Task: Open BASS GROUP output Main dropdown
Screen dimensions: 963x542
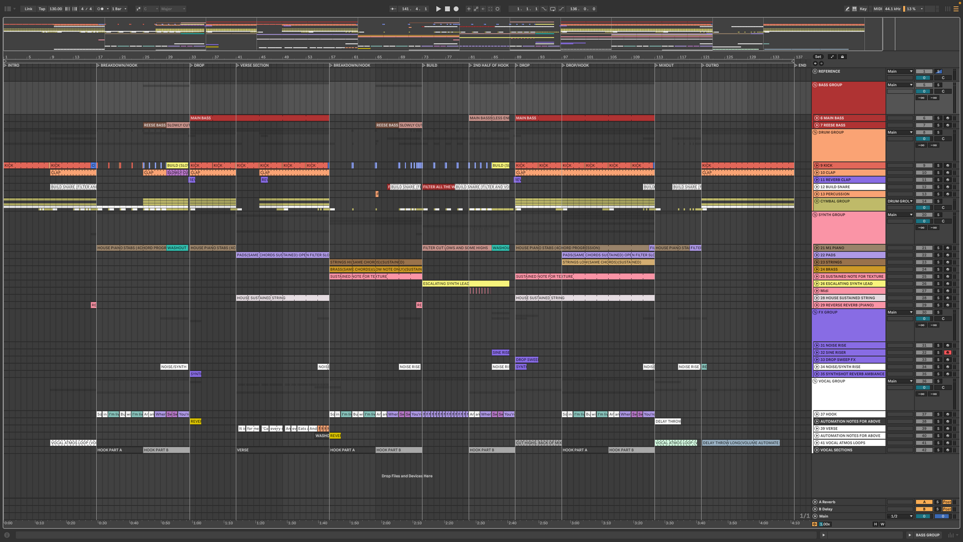Action: point(900,85)
